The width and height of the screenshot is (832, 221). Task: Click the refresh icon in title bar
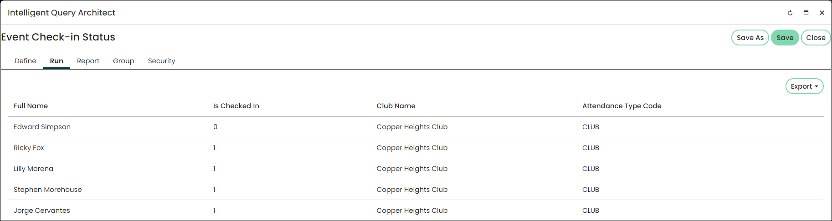pos(790,13)
